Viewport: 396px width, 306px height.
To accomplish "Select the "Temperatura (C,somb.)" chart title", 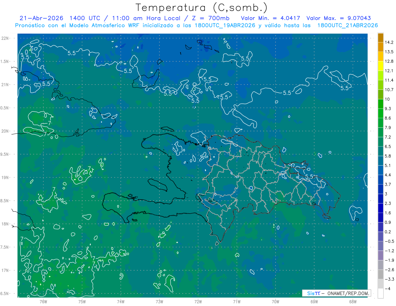I will 202,7.
